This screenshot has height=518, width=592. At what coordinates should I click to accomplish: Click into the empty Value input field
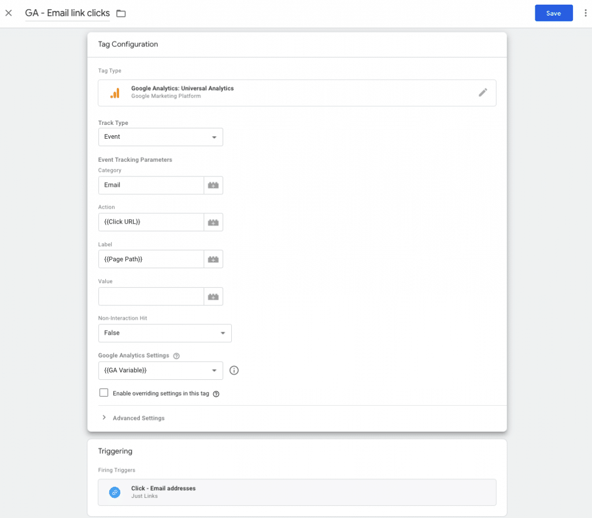[151, 297]
